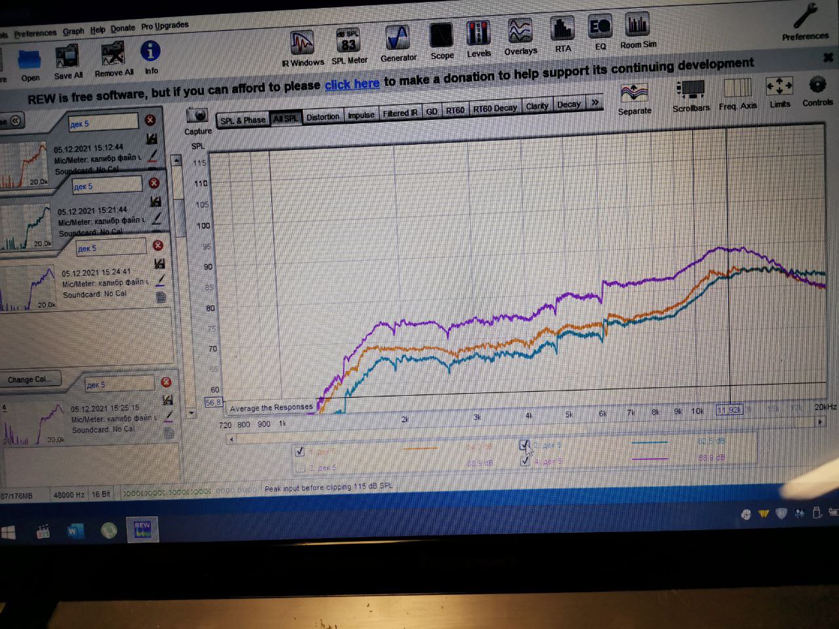Toggle the '1: дек 5' trace checkbox

coord(300,451)
